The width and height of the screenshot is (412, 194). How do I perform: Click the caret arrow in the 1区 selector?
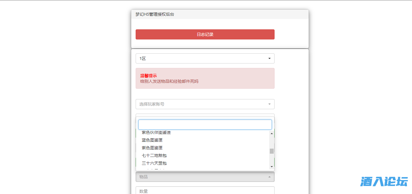coord(269,58)
